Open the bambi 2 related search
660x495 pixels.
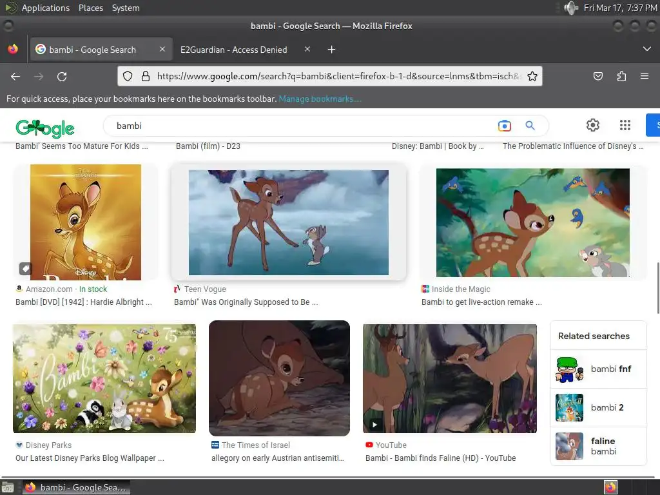click(598, 407)
